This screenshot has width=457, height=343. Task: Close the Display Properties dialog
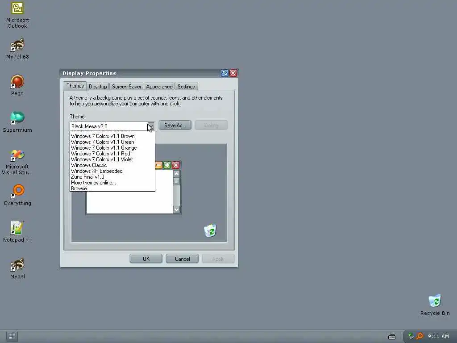pyautogui.click(x=233, y=73)
